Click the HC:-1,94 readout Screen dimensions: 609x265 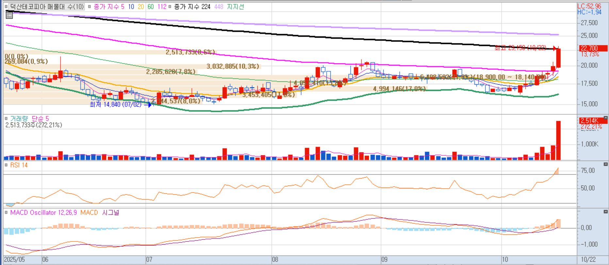click(589, 12)
